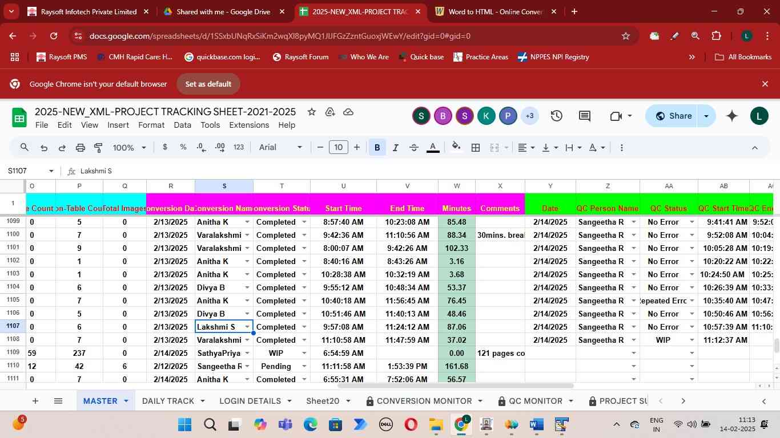Select cell with 161.68 minutes
Image resolution: width=780 pixels, height=438 pixels.
click(457, 366)
